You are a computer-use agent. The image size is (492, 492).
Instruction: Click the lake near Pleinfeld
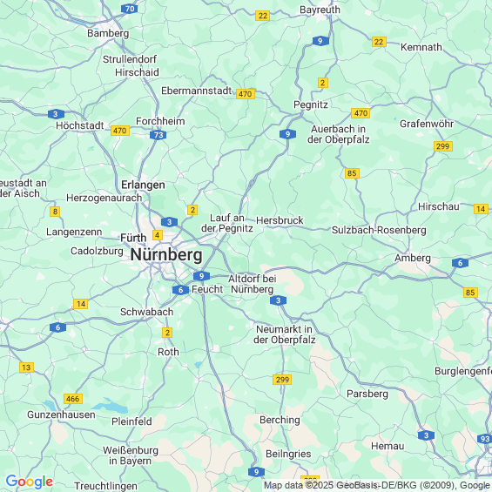coord(111,406)
